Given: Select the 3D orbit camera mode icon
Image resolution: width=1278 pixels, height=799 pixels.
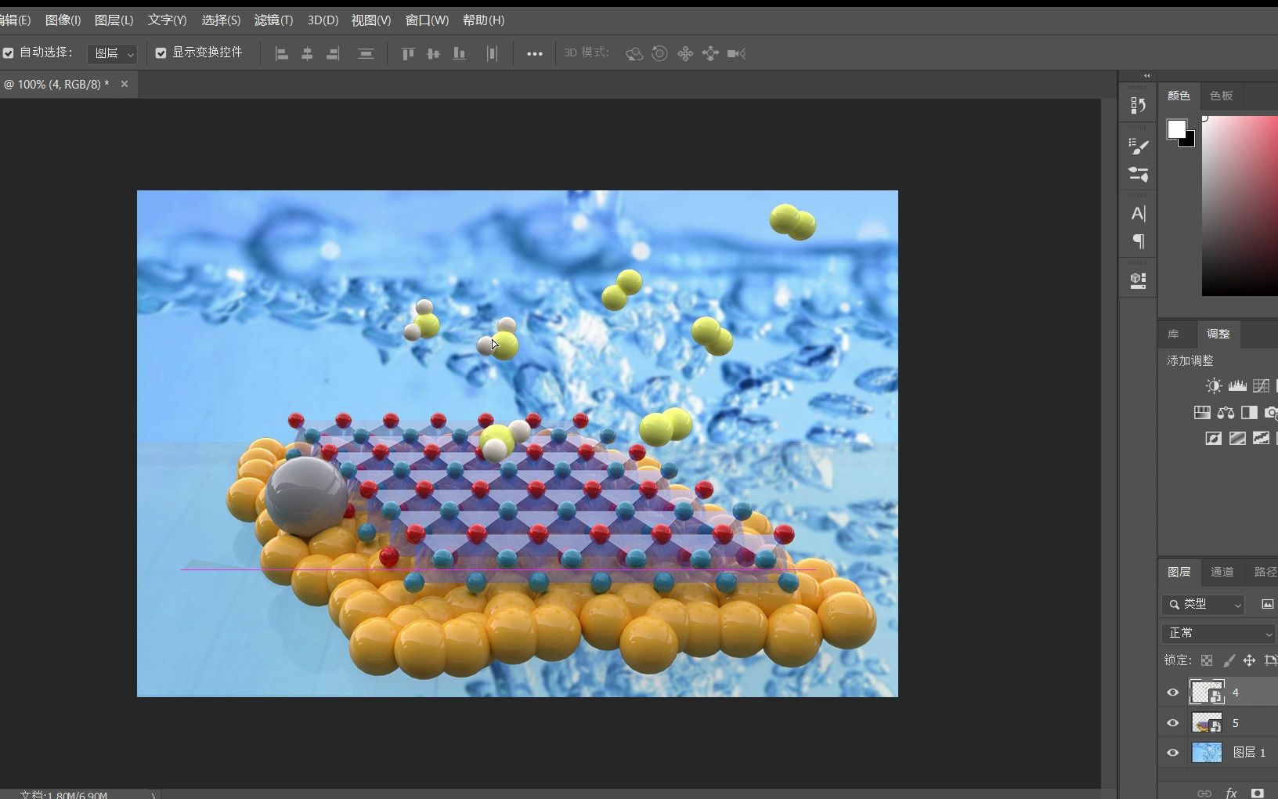Looking at the screenshot, I should (634, 53).
